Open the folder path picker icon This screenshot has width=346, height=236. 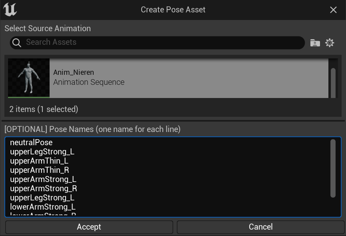[315, 43]
